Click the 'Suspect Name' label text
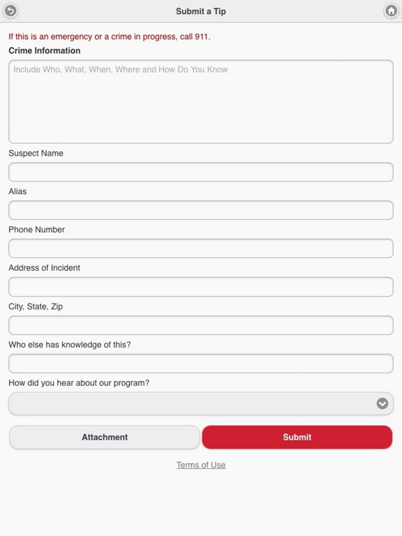Screen dimensions: 402x536 tap(36, 153)
